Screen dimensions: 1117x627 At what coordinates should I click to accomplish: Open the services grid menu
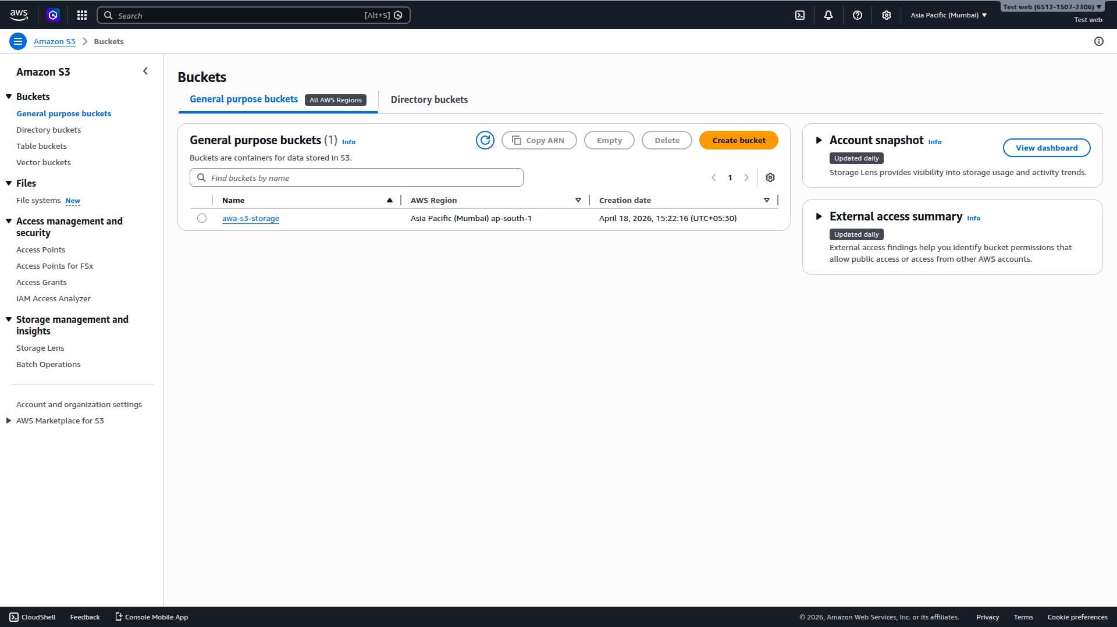pyautogui.click(x=82, y=15)
